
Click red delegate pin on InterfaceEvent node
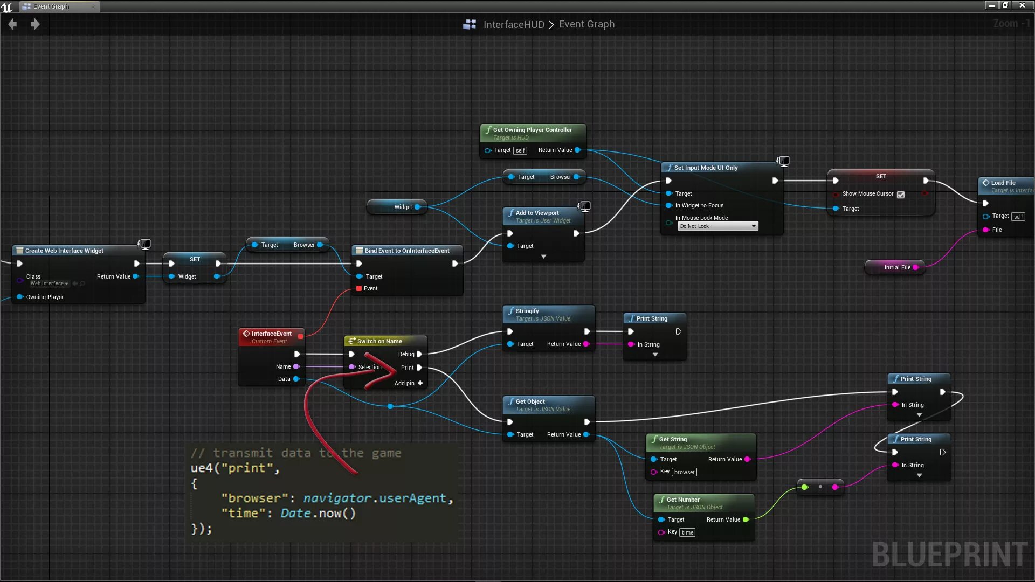[301, 336]
